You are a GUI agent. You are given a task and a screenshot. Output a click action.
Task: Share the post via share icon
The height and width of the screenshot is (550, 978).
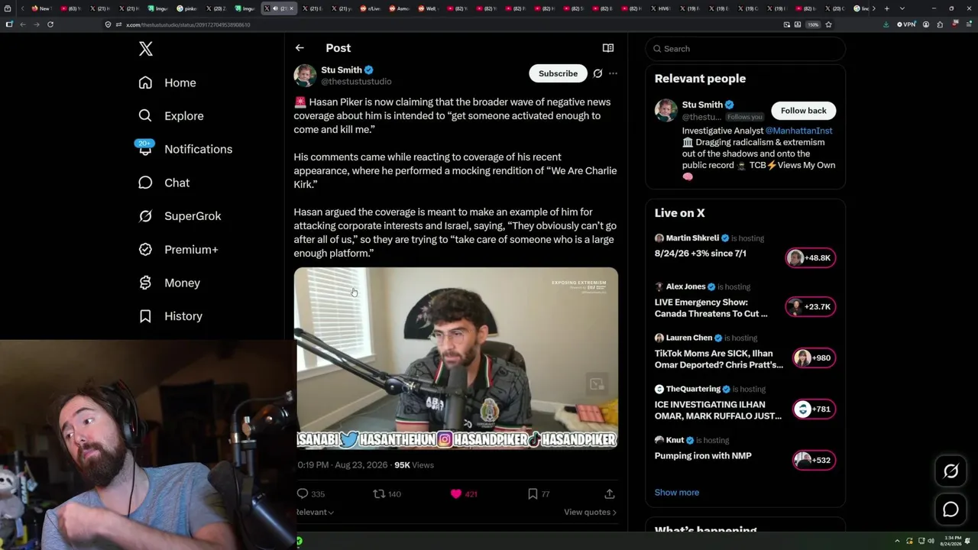click(x=610, y=494)
